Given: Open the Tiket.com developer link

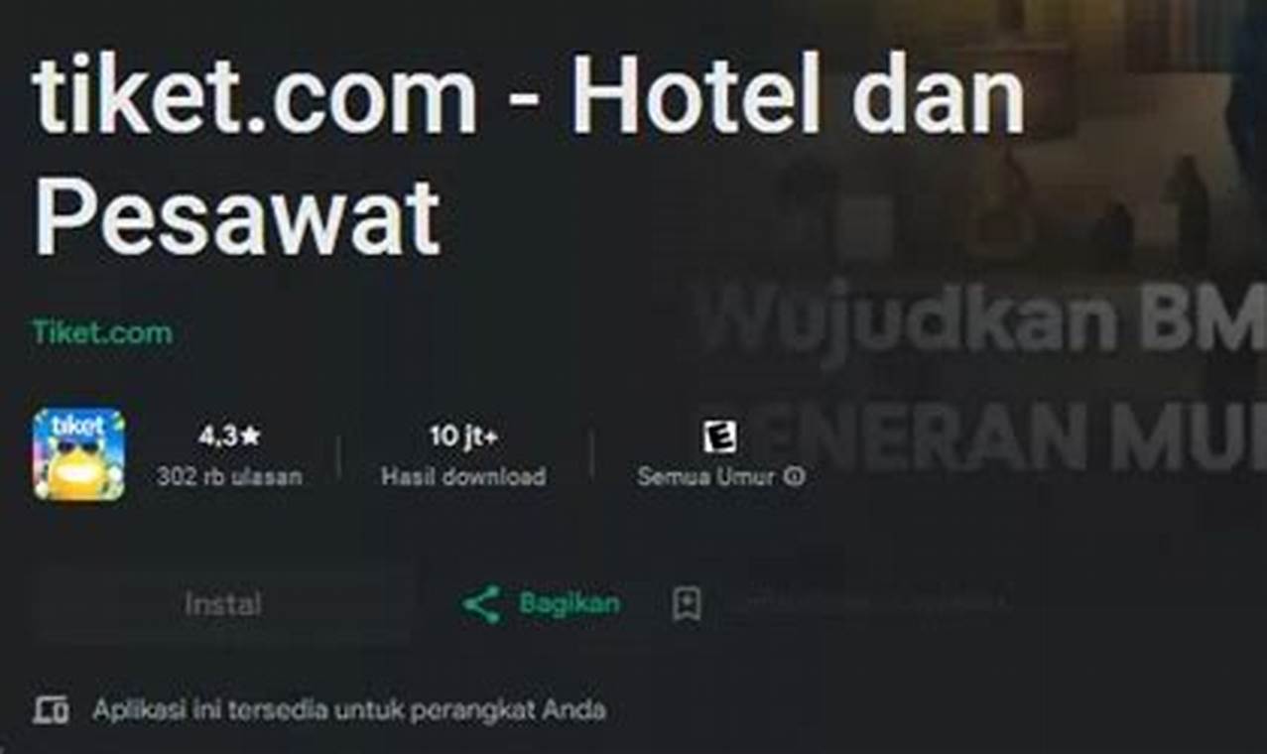Looking at the screenshot, I should pos(102,332).
